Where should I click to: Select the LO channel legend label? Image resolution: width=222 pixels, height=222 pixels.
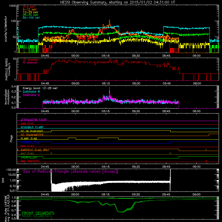pos(31,60)
